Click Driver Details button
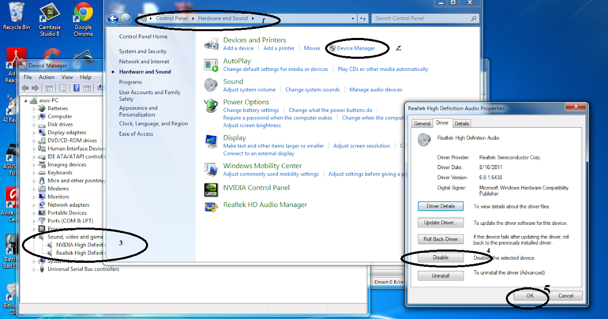The height and width of the screenshot is (319, 608). pyautogui.click(x=440, y=206)
